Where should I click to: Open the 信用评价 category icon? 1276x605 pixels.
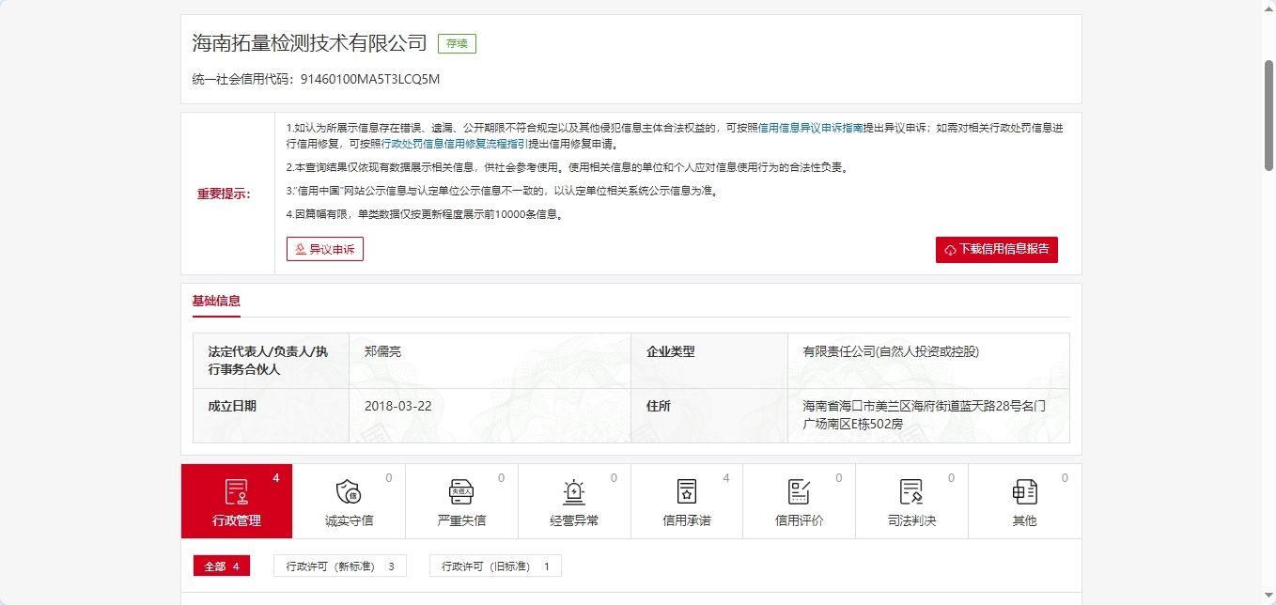799,491
